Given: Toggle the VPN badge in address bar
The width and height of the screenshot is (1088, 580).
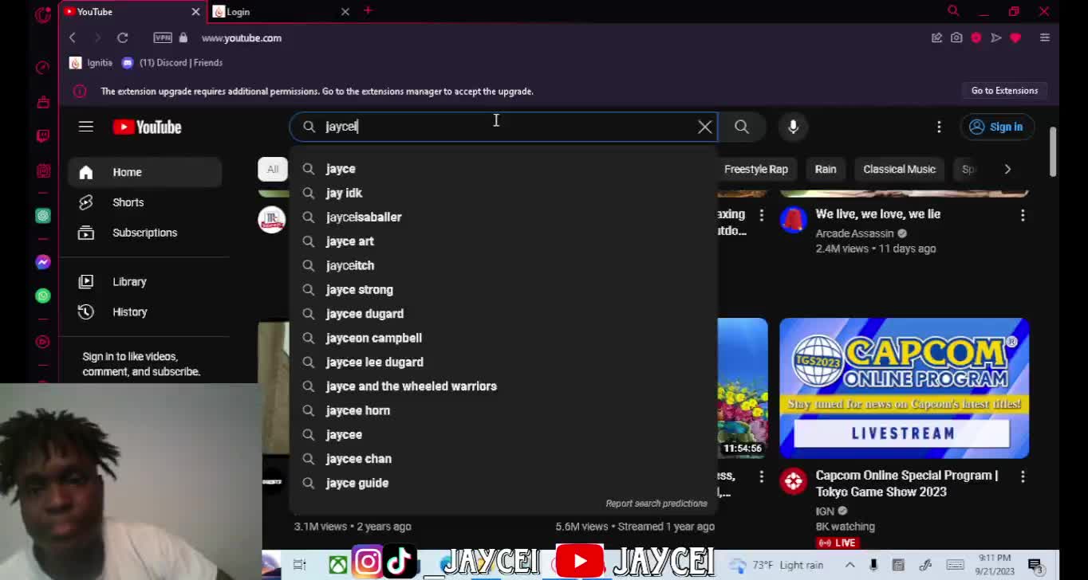Looking at the screenshot, I should [x=163, y=37].
